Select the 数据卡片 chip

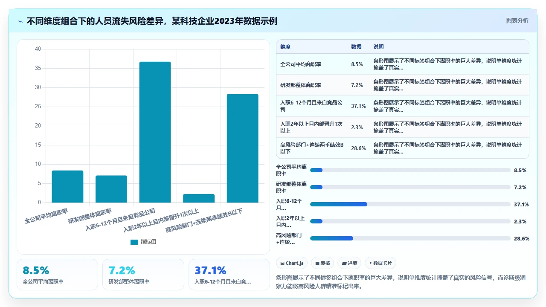[380, 263]
